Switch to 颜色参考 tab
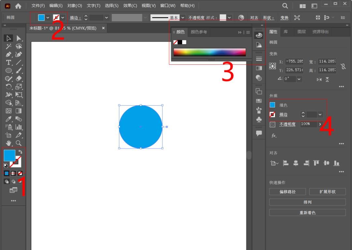Image resolution: width=352 pixels, height=250 pixels. (x=199, y=32)
